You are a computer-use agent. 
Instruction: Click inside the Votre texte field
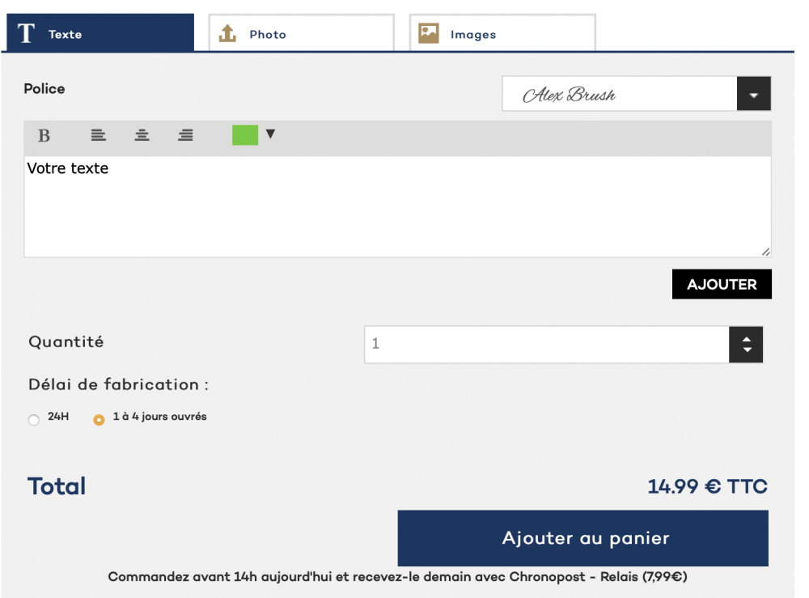[396, 202]
